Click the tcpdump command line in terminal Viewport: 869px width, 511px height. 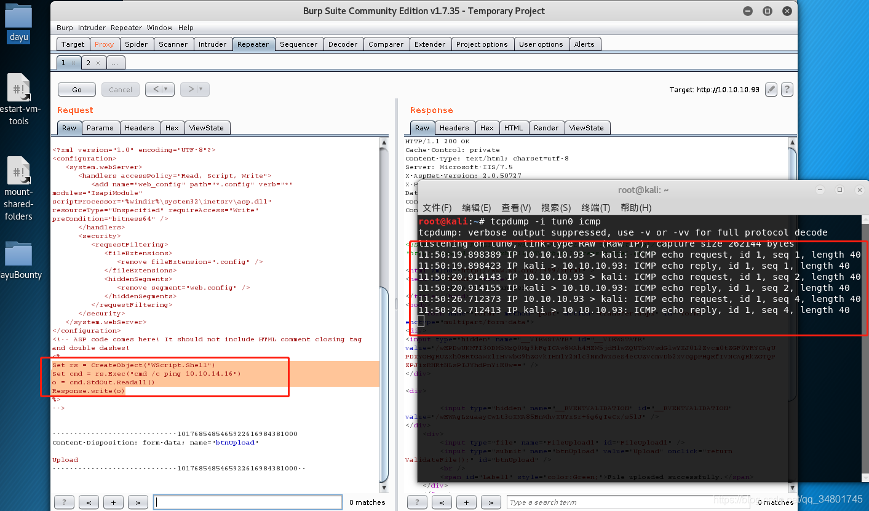tap(509, 221)
